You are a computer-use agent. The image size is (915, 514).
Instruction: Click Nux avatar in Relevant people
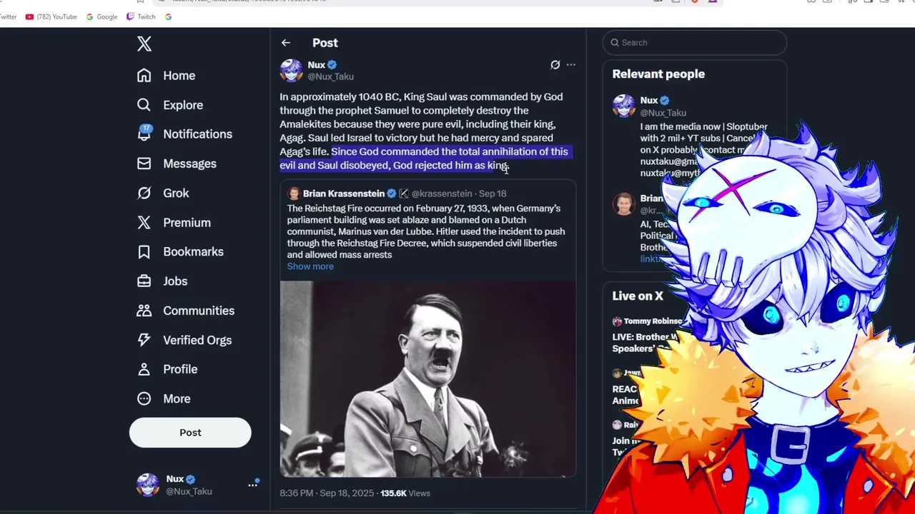pos(624,106)
